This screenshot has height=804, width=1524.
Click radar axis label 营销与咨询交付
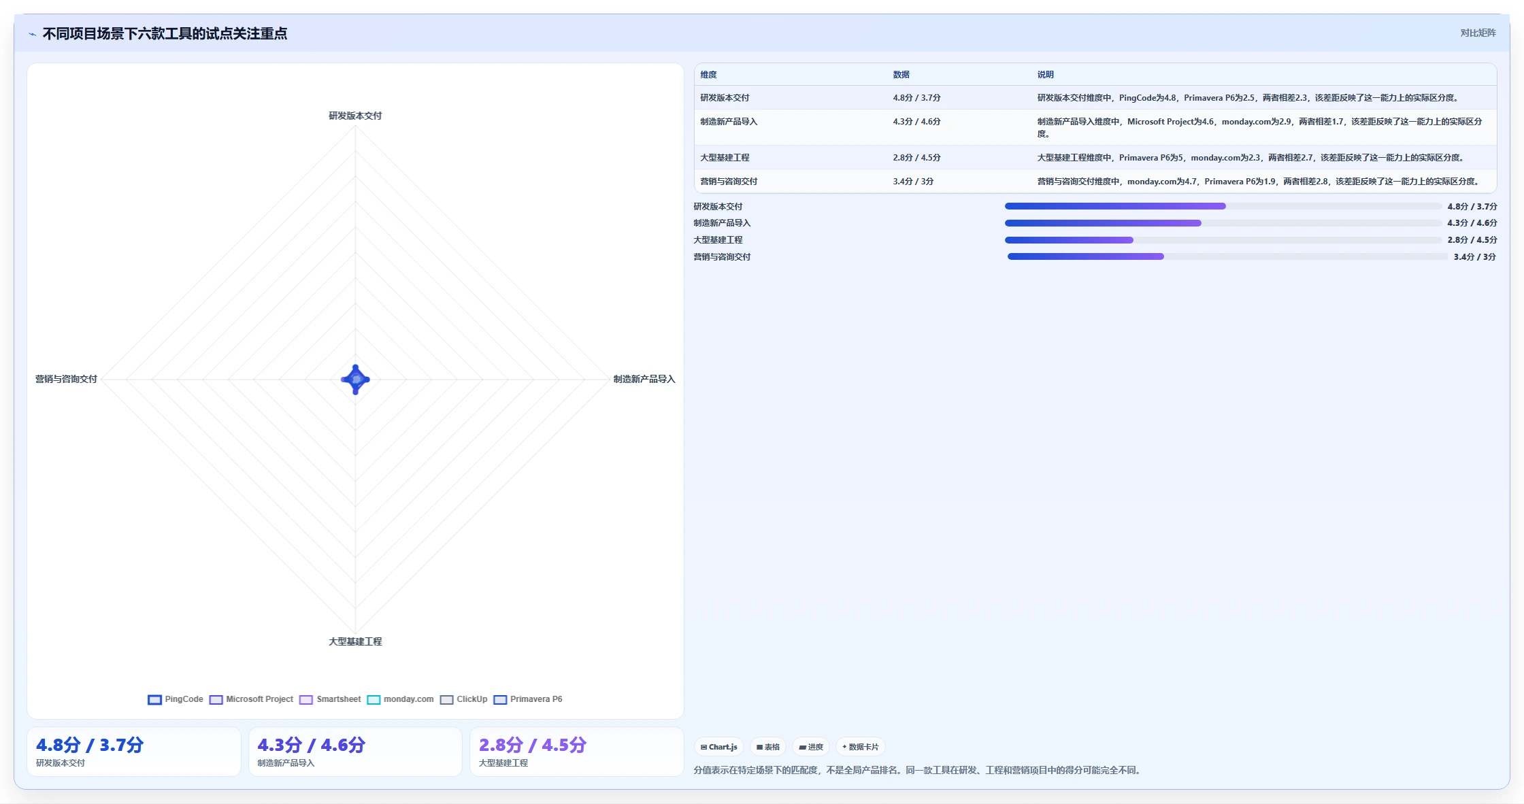pos(66,379)
